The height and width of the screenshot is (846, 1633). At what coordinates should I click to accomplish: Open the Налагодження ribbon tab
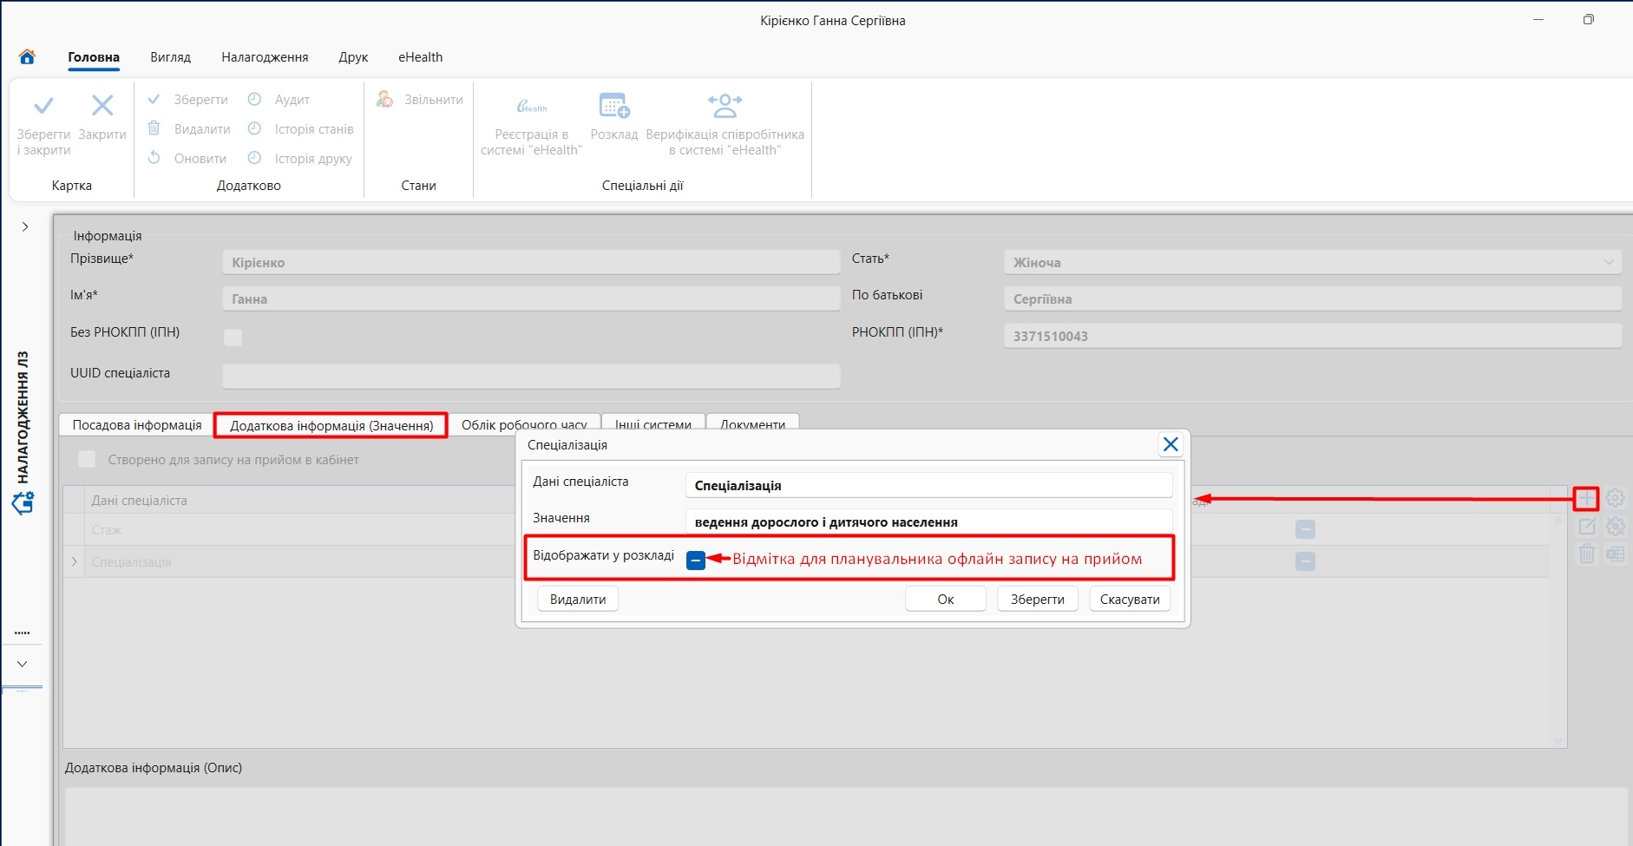[265, 57]
